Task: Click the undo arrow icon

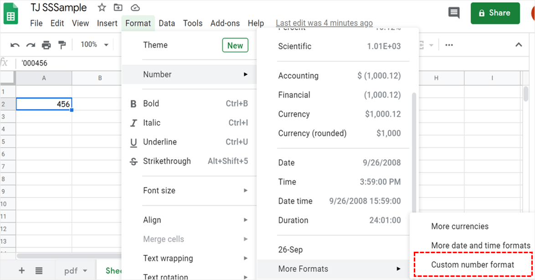Action: coord(15,45)
